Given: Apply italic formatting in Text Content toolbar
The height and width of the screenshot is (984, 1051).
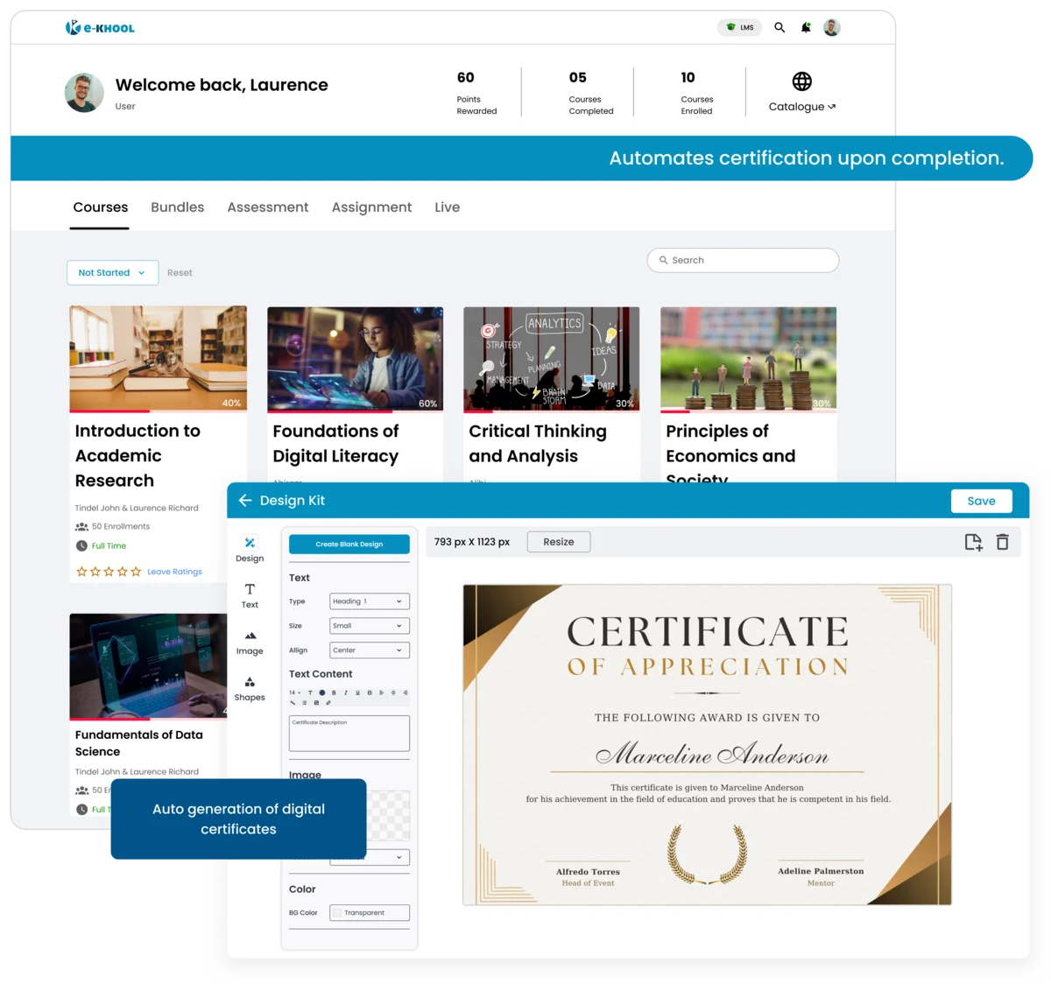Looking at the screenshot, I should pyautogui.click(x=345, y=692).
